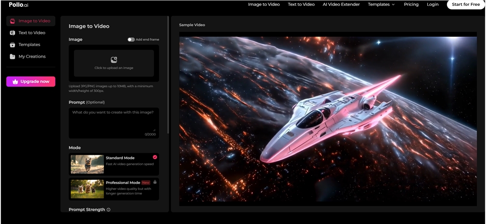The width and height of the screenshot is (486, 224).
Task: Toggle the Add end frame switch
Action: point(131,40)
